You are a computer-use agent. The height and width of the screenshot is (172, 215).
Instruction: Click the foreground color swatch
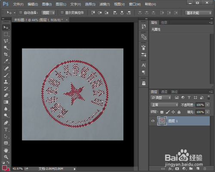click(4, 167)
